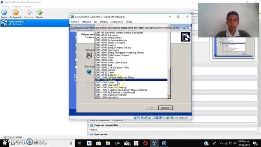This screenshot has height=147, width=261.
Task: Select GMT+08:00 Taipei entry
Action: tap(131, 58)
